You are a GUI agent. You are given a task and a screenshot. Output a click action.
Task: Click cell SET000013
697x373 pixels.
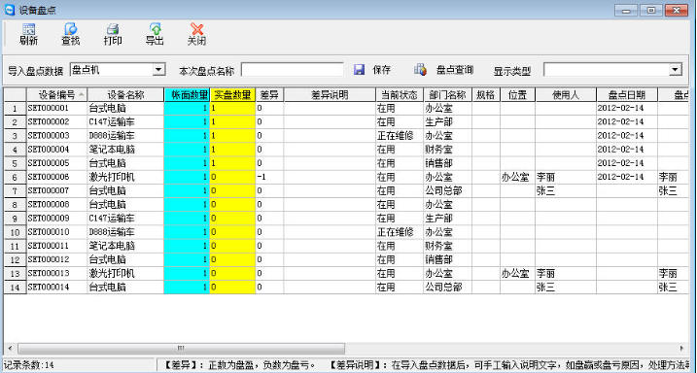pyautogui.click(x=57, y=274)
